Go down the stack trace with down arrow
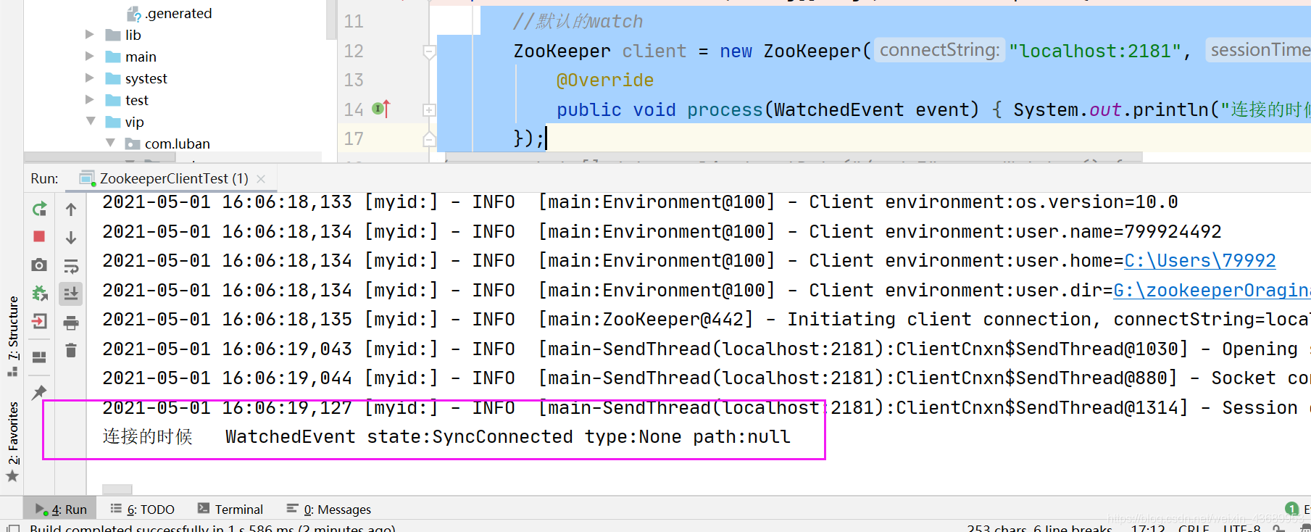Image resolution: width=1311 pixels, height=532 pixels. [71, 238]
